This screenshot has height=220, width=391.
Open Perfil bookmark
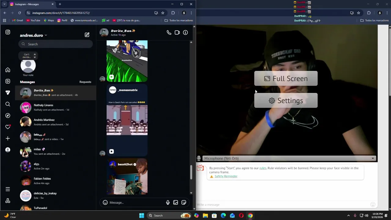point(62,20)
